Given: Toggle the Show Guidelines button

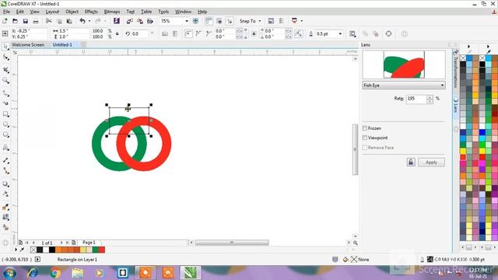Looking at the screenshot, I should click(230, 21).
